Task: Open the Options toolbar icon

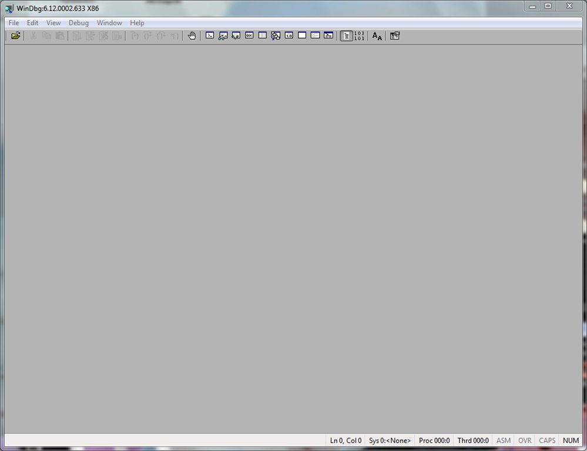Action: click(395, 36)
